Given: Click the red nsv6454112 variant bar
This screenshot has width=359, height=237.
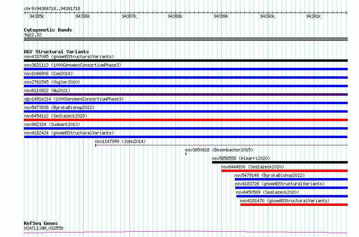Looking at the screenshot, I should [186, 120].
